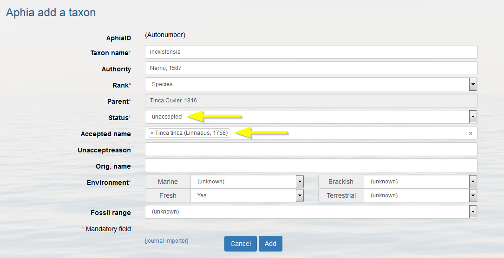This screenshot has width=504, height=258.
Task: Open the Brackish environment dropdown
Action: coord(473,182)
